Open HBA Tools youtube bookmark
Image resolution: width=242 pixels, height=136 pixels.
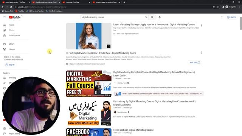[x=54, y=11]
